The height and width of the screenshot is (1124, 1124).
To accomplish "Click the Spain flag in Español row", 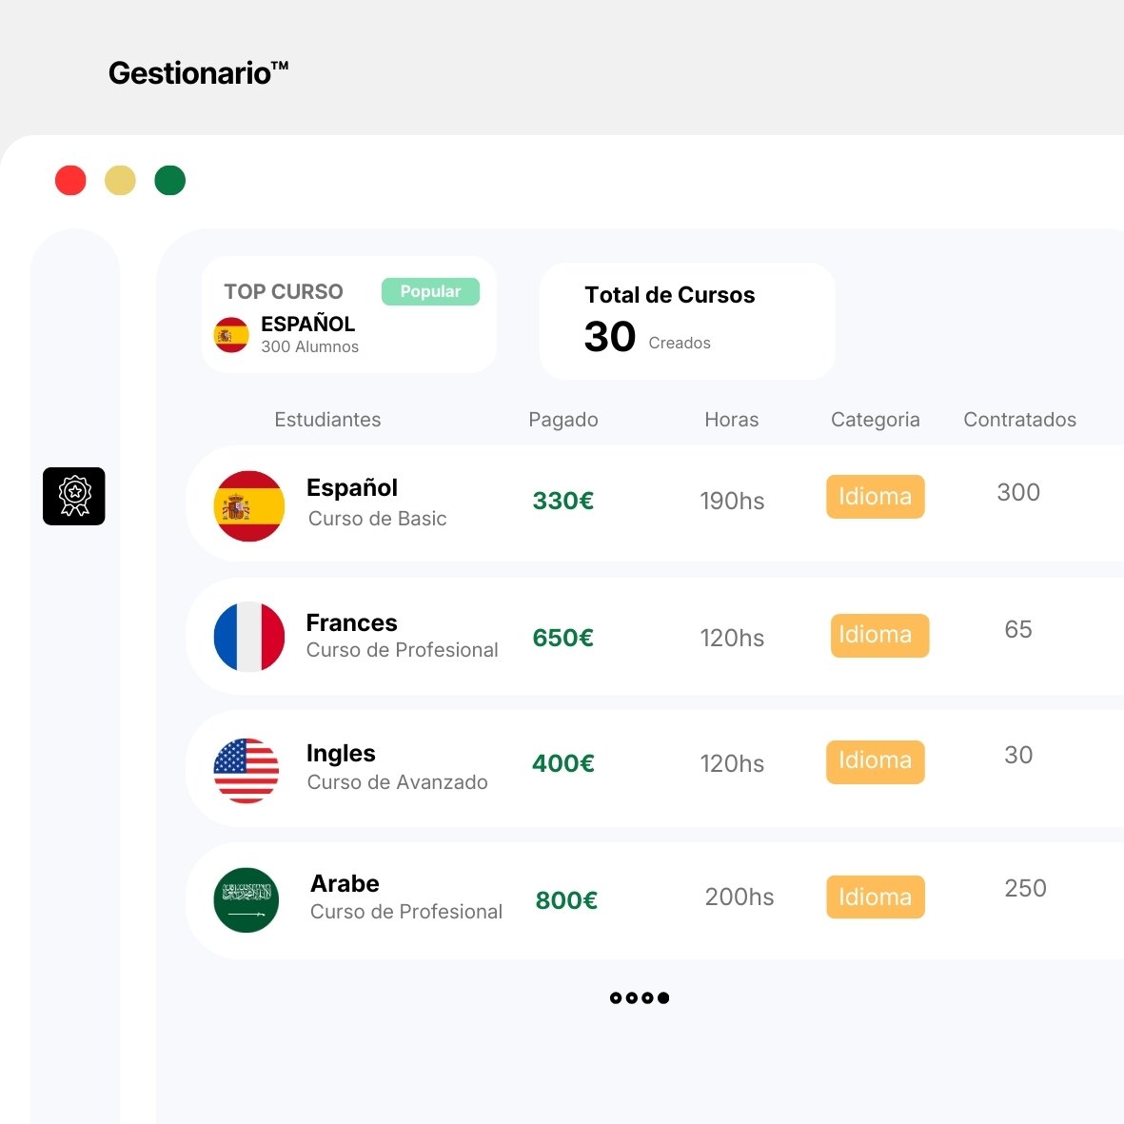I will [x=248, y=505].
